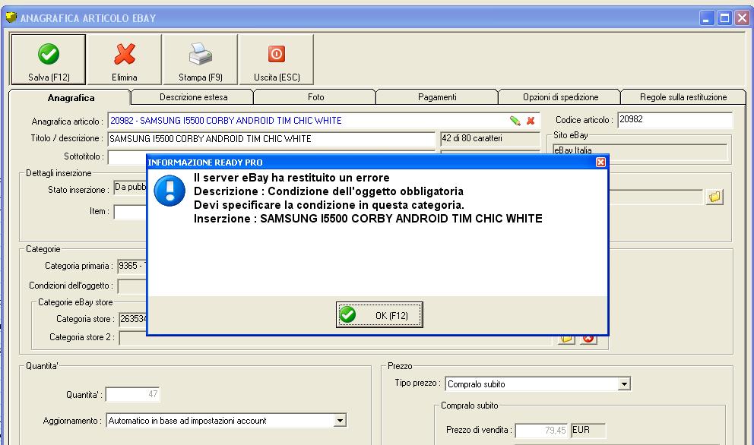Open the Foto tab
The height and width of the screenshot is (445, 754).
click(315, 97)
